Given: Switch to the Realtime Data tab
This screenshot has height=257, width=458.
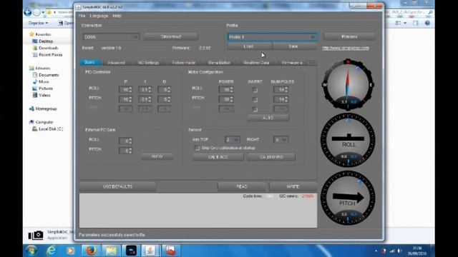Looking at the screenshot, I should tap(256, 63).
